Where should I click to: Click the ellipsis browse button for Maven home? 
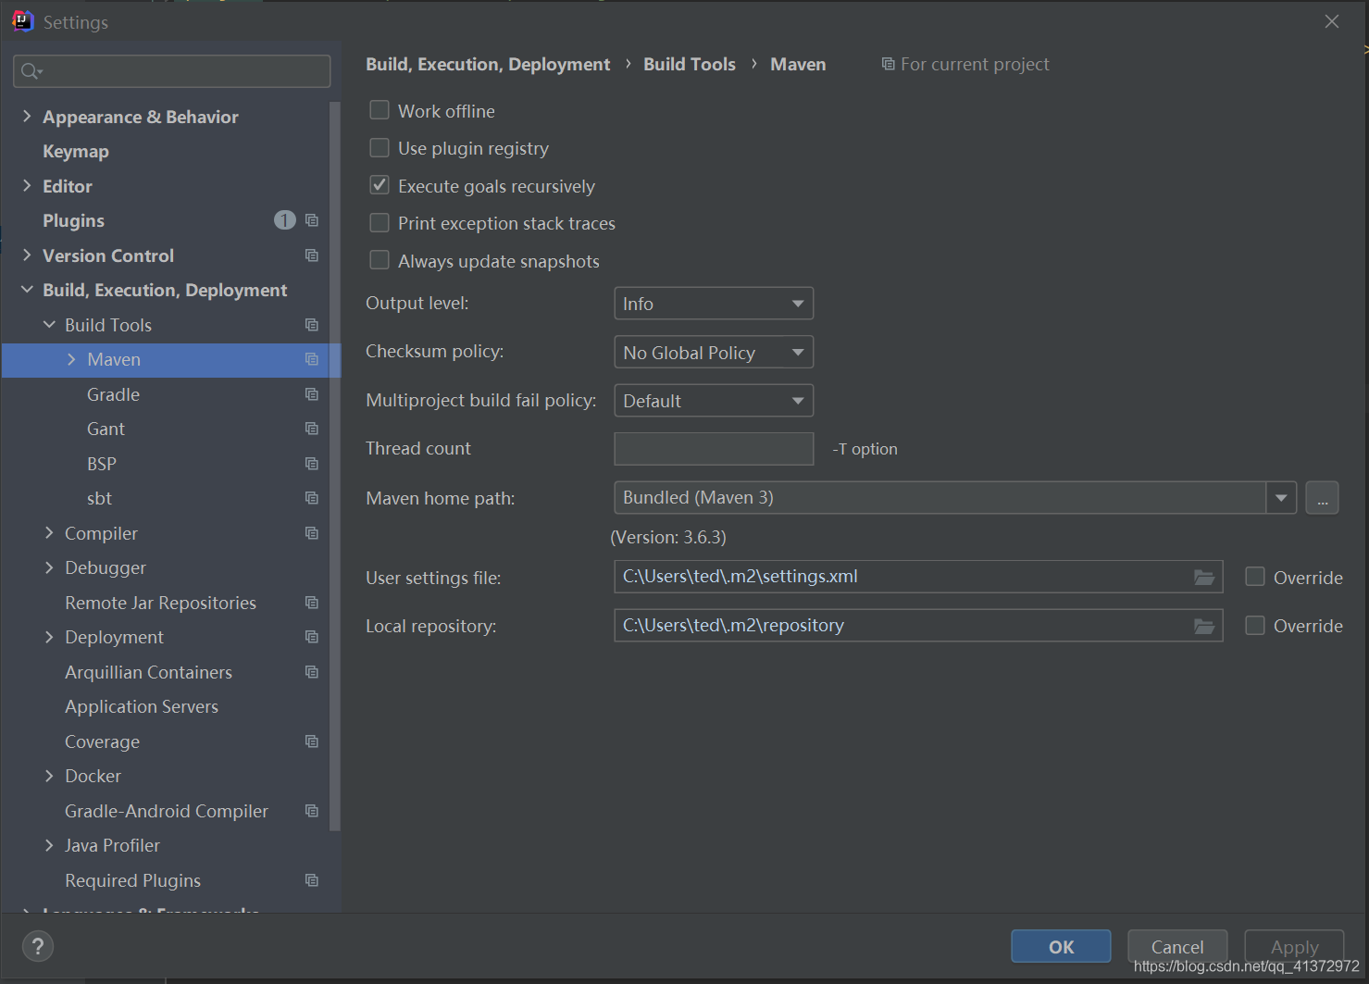coord(1322,498)
